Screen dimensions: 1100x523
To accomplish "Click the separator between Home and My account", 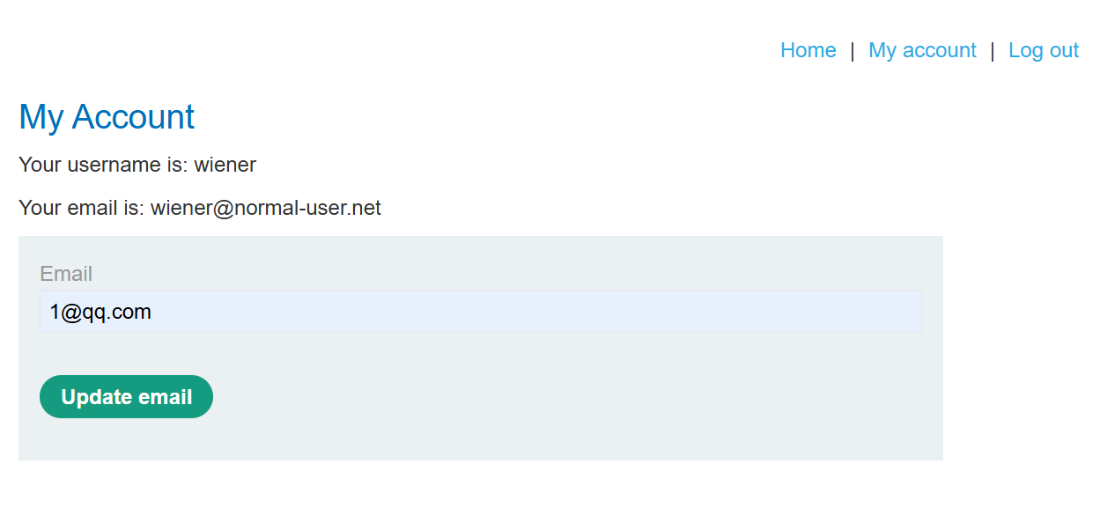I will [853, 51].
